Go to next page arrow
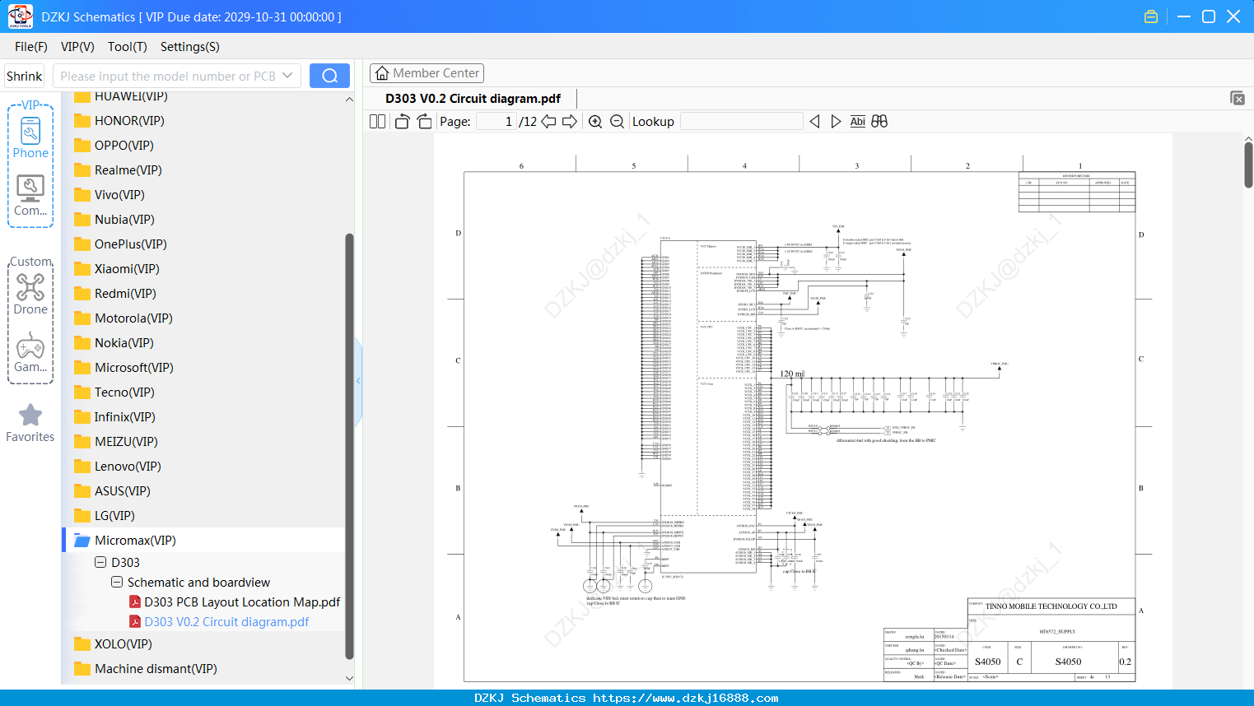The image size is (1254, 706). [570, 122]
